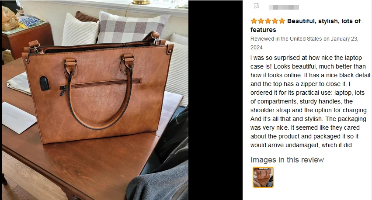Screen dimensions: 372x200
Task: Select the brown bag thumbnail in review images
Action: (x=263, y=177)
